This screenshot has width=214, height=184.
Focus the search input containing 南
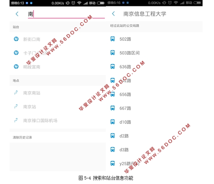[x=66, y=14]
